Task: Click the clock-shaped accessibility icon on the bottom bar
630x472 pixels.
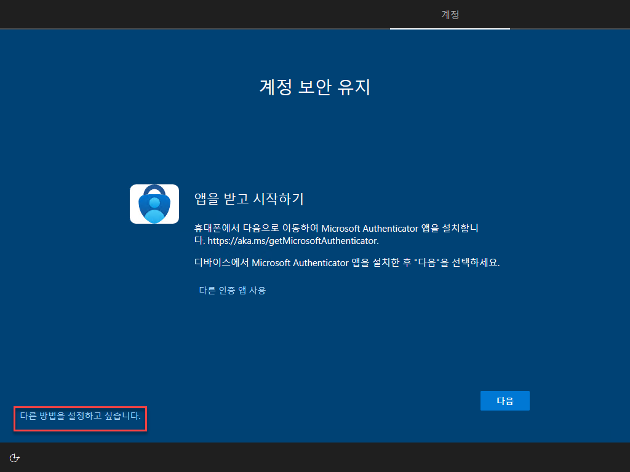Action: [x=15, y=457]
